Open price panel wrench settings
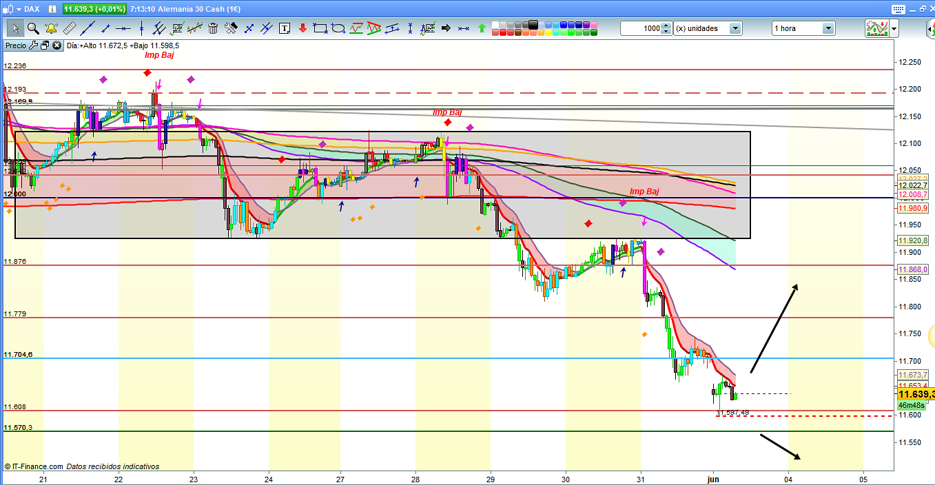 point(32,45)
